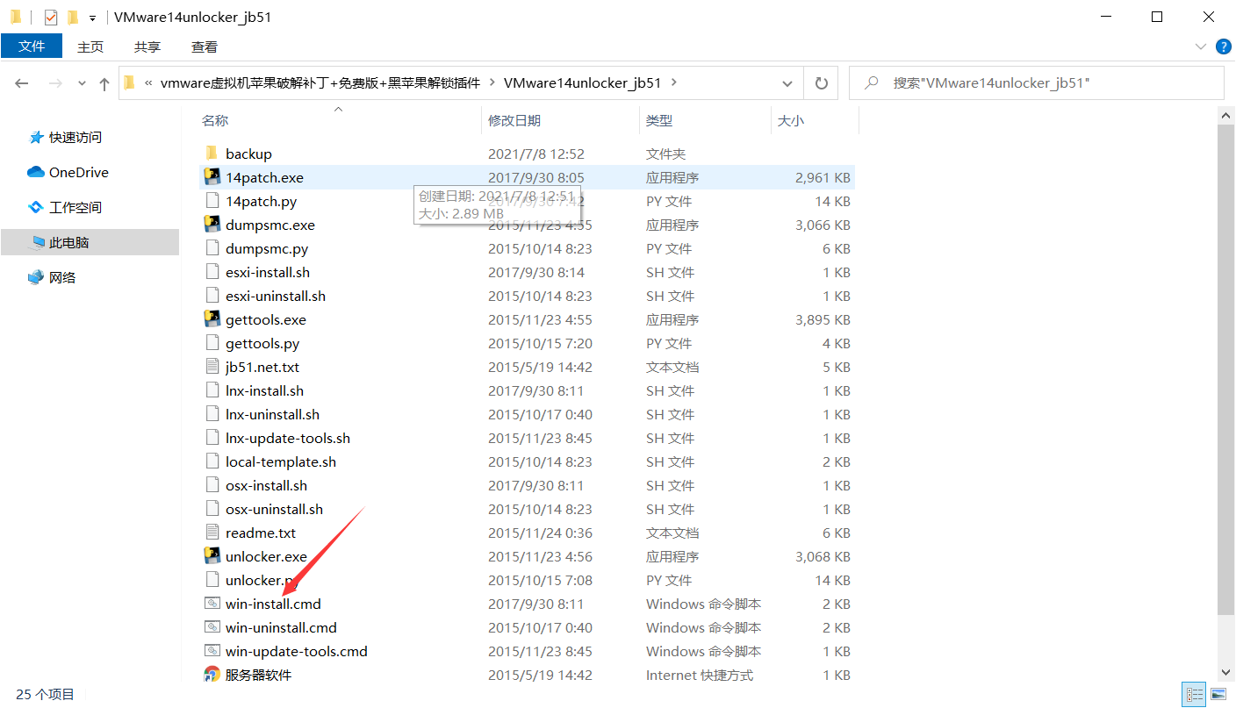Viewport: 1236px width, 708px height.
Task: Click the 14patch.exe application icon
Action: tap(212, 177)
